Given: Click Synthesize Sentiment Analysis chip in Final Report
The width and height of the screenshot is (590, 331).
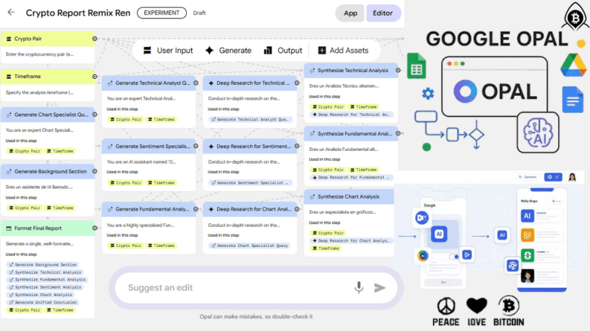Looking at the screenshot, I should pos(45,287).
